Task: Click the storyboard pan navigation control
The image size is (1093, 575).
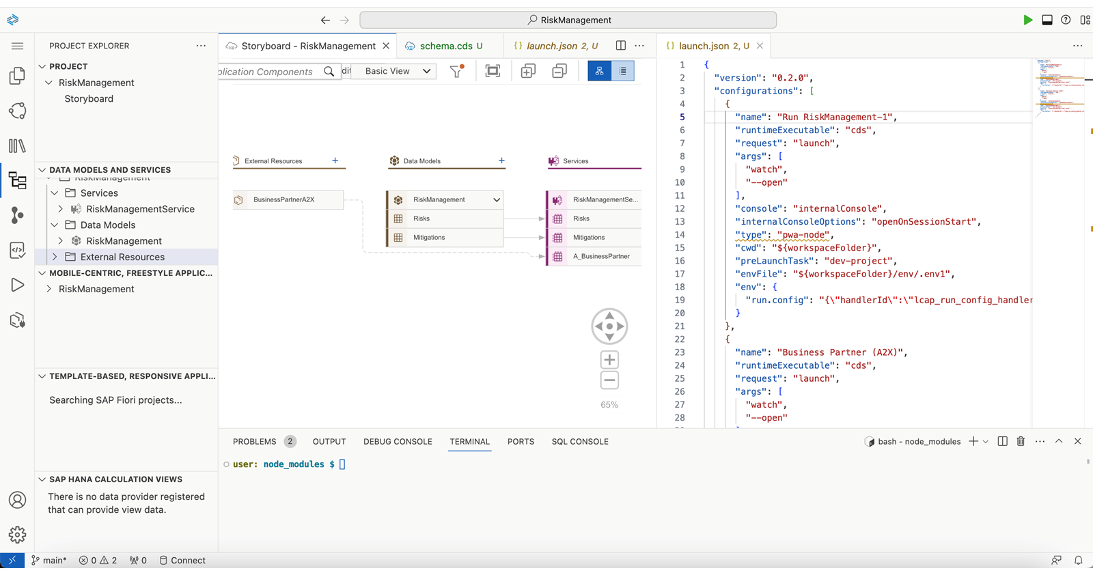Action: [x=609, y=326]
